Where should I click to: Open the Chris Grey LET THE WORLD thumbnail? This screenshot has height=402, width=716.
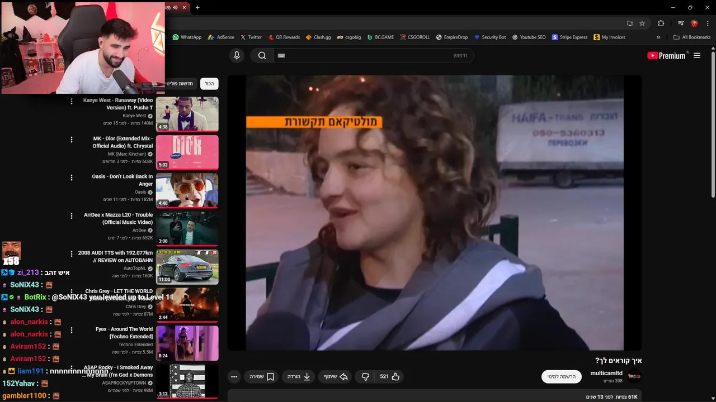(187, 304)
